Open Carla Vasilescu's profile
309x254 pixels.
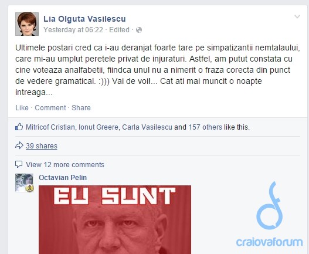[x=147, y=127]
